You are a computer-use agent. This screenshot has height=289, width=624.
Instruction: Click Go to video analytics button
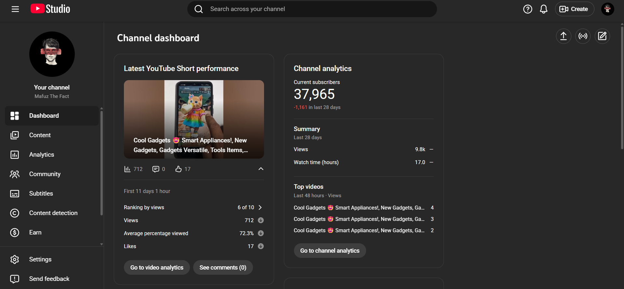coord(157,268)
